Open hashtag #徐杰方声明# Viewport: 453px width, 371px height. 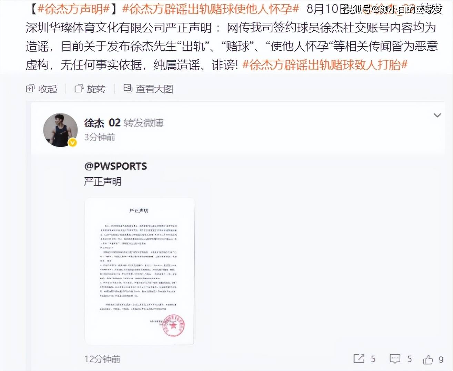pos(73,9)
